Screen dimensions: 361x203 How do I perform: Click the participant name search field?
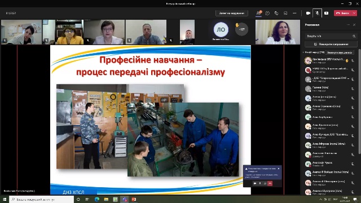[x=331, y=36]
